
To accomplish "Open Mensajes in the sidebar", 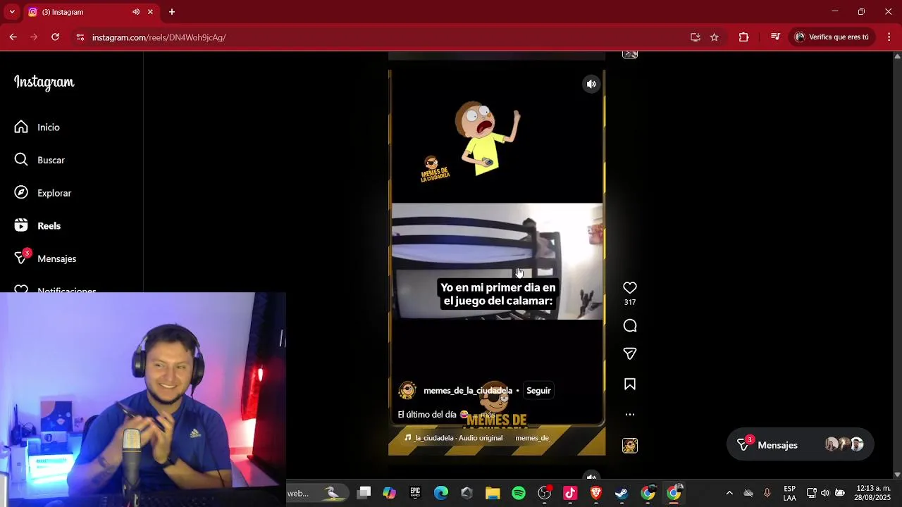I will click(45, 258).
